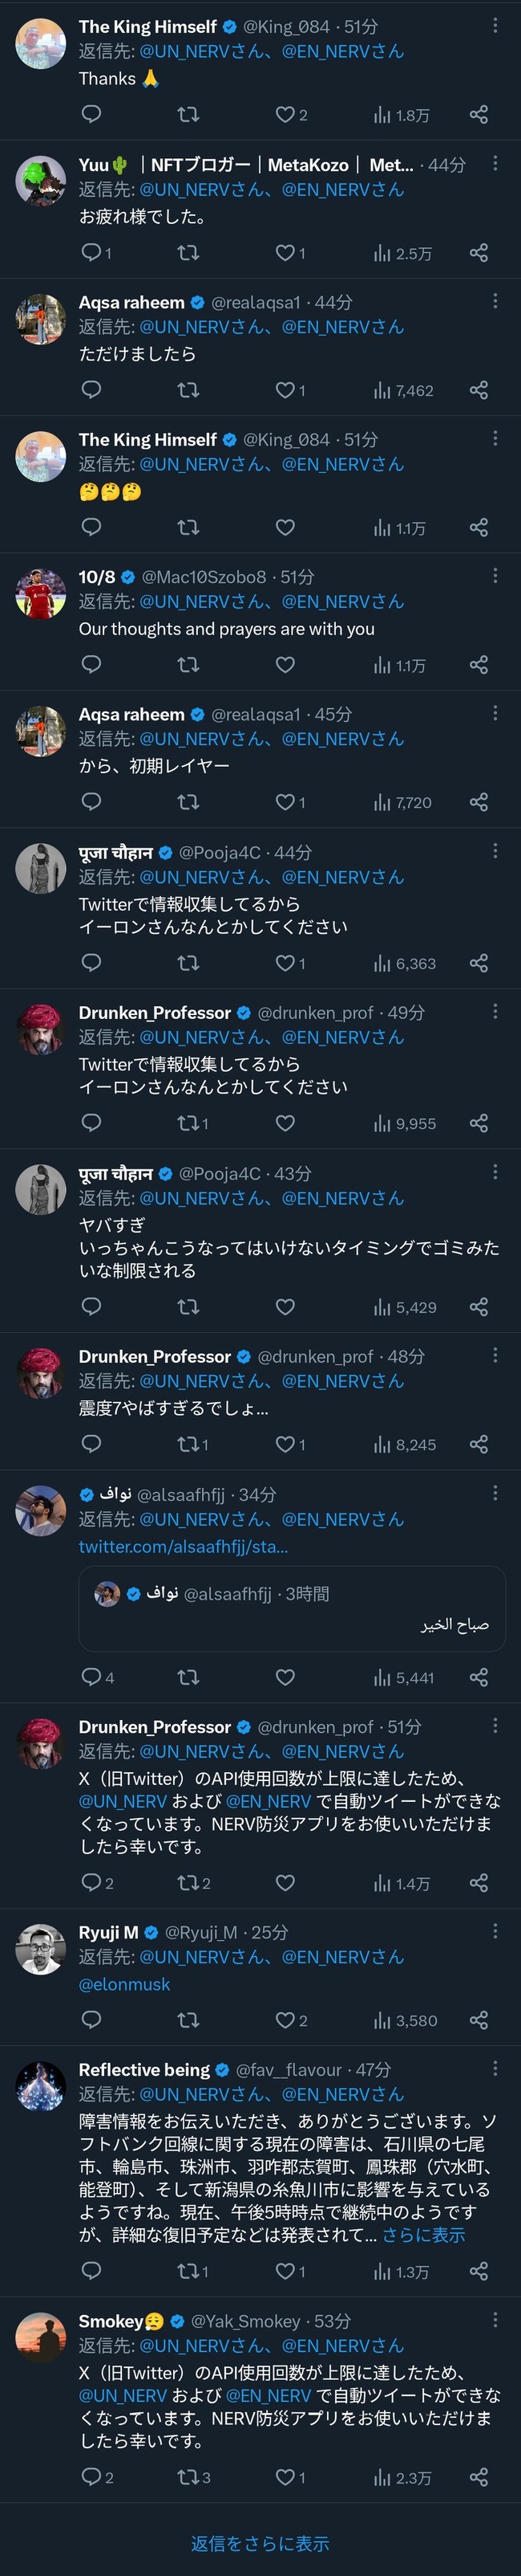View analytics on Ryuji M's tweet
The image size is (521, 2576).
(406, 2020)
